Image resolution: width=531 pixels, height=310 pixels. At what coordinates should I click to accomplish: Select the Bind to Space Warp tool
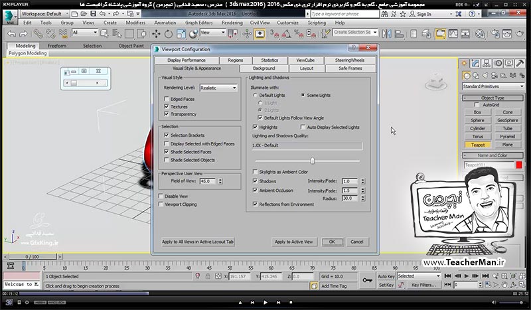tap(63, 34)
